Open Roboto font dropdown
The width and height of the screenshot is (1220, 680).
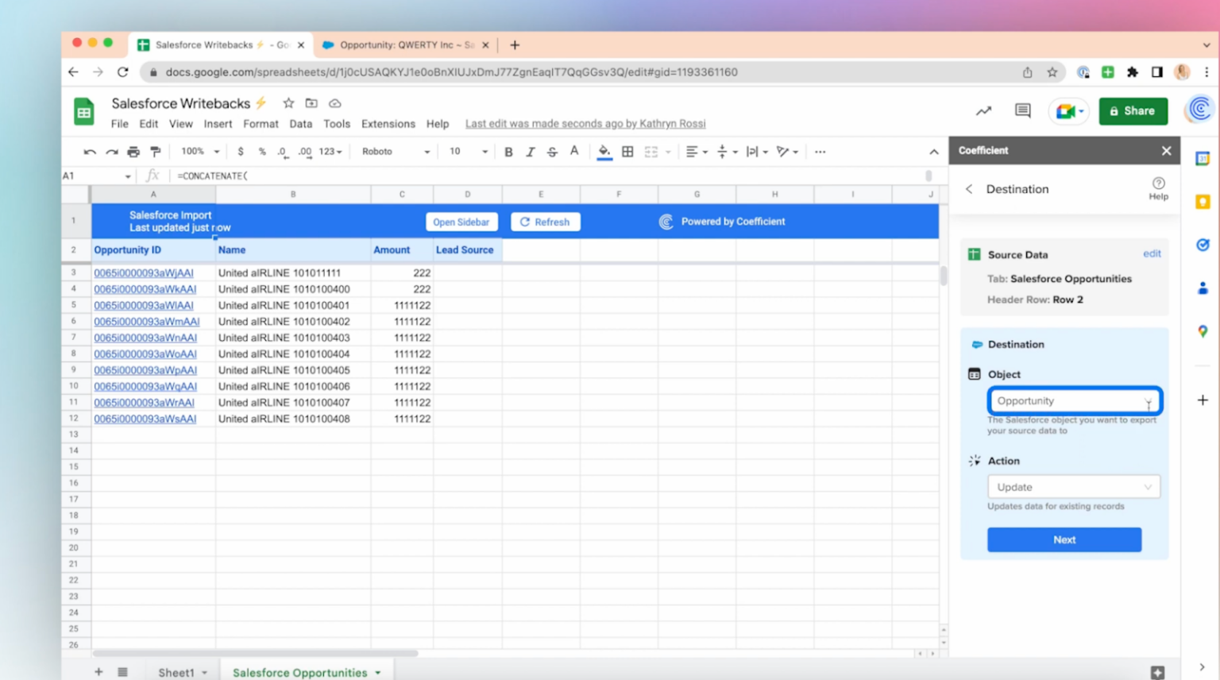tap(396, 152)
